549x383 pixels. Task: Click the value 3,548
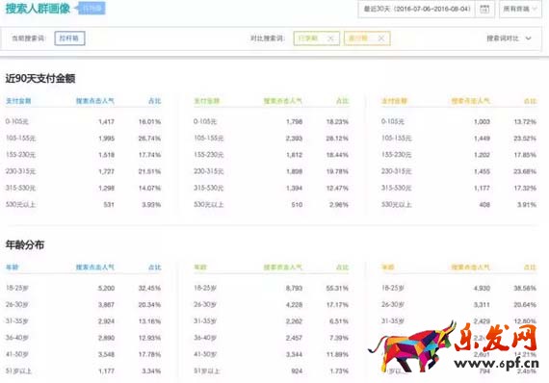107,354
